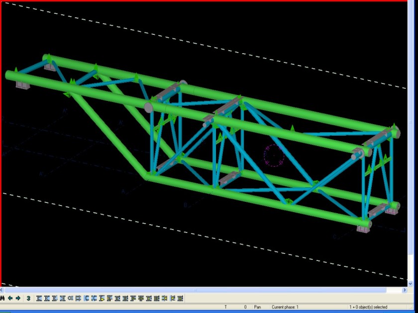Disable the highlighted Select grid line switch
The width and height of the screenshot is (418, 313).
(x=86, y=298)
